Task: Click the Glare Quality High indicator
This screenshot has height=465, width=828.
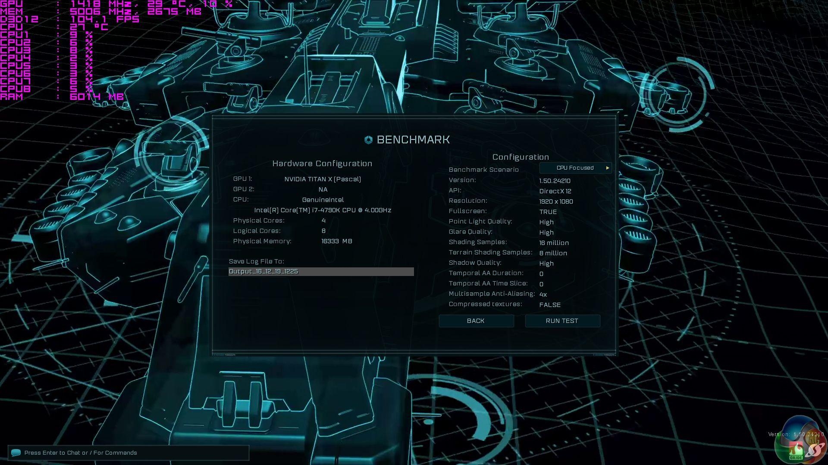Action: (546, 232)
